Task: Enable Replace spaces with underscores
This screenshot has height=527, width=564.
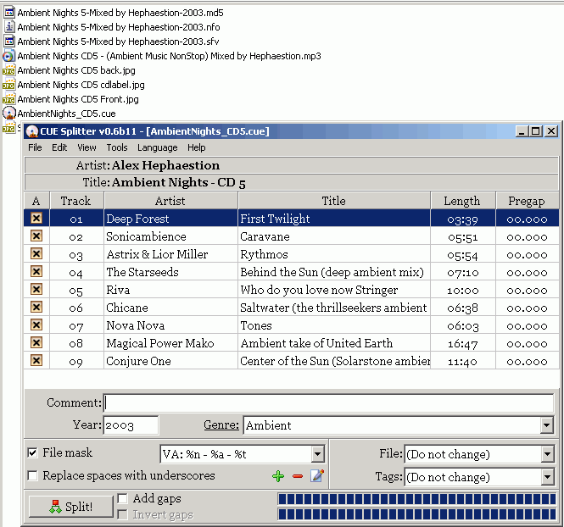Action: [32, 475]
